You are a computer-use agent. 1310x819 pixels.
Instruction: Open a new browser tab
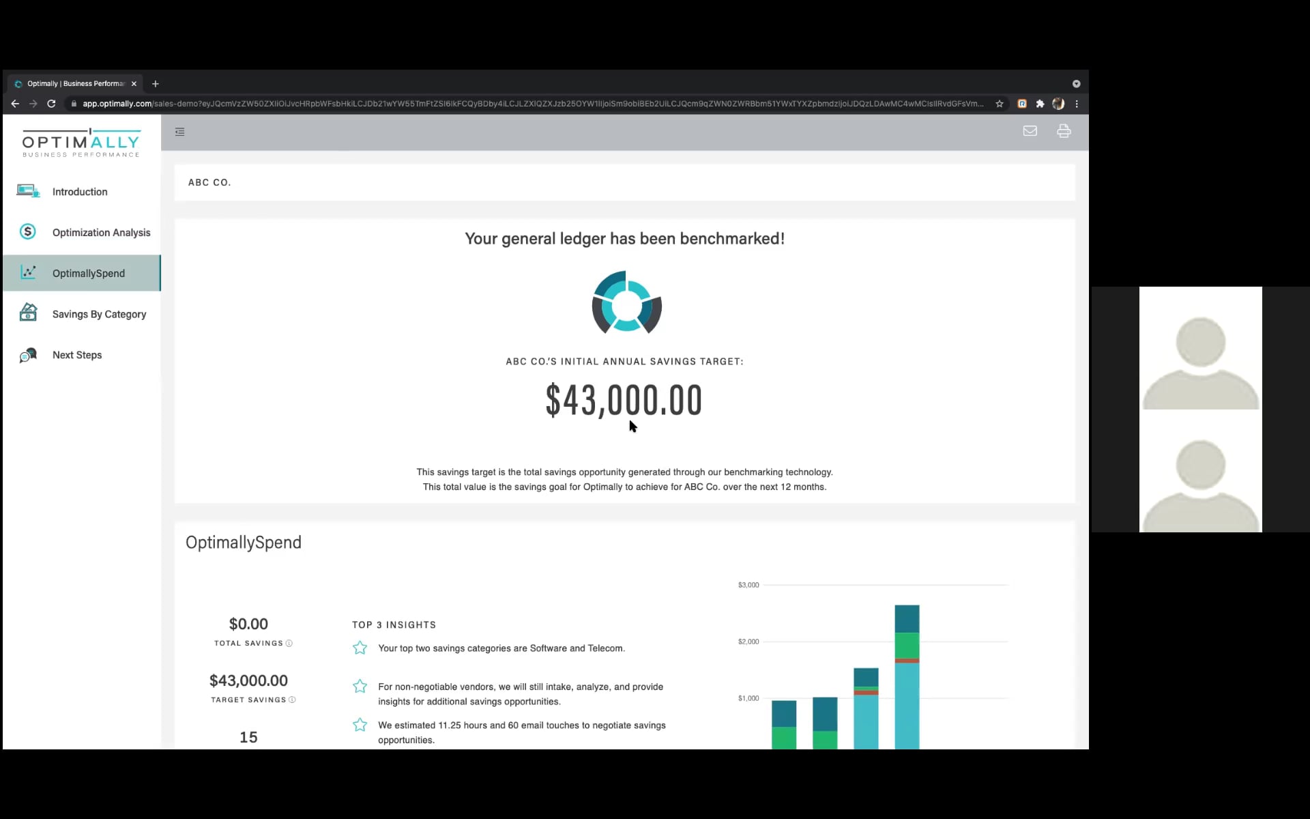coord(156,84)
